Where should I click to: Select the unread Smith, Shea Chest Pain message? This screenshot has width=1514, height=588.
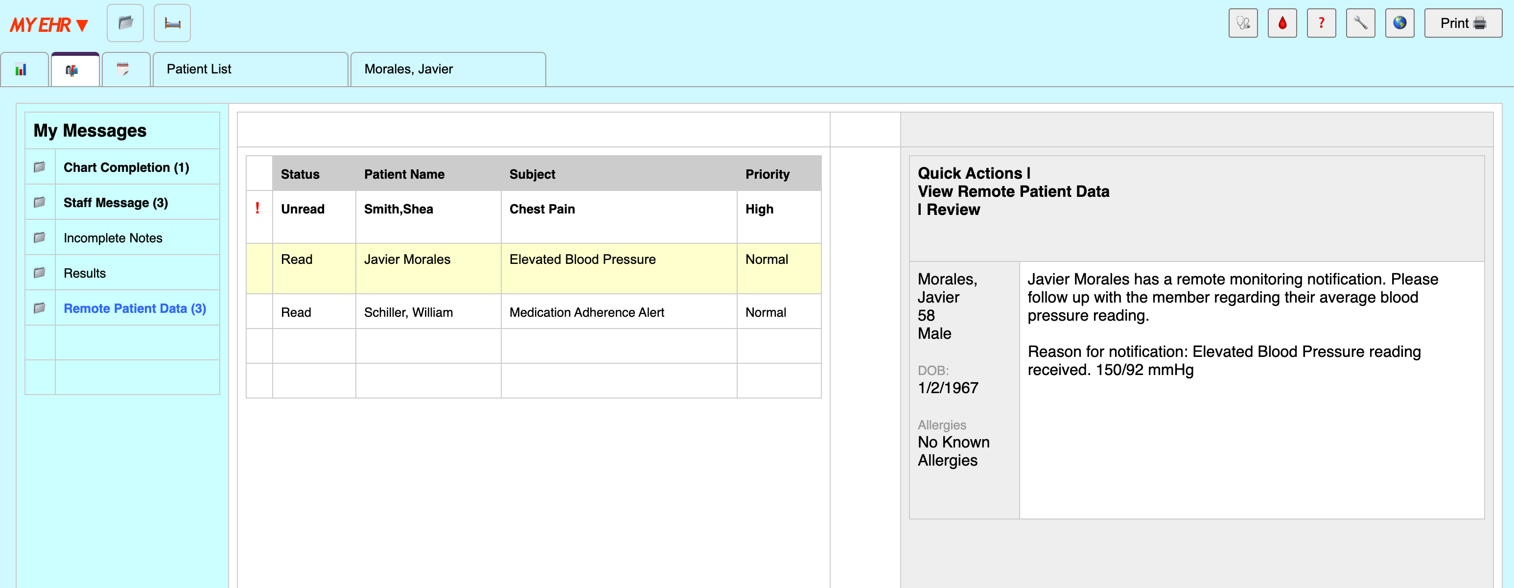pos(541,210)
